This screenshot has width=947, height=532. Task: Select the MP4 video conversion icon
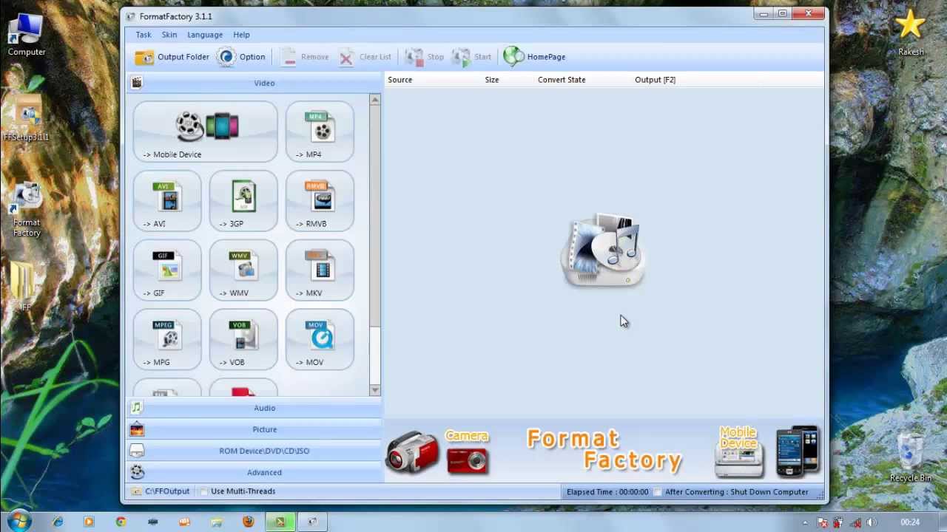click(x=320, y=132)
